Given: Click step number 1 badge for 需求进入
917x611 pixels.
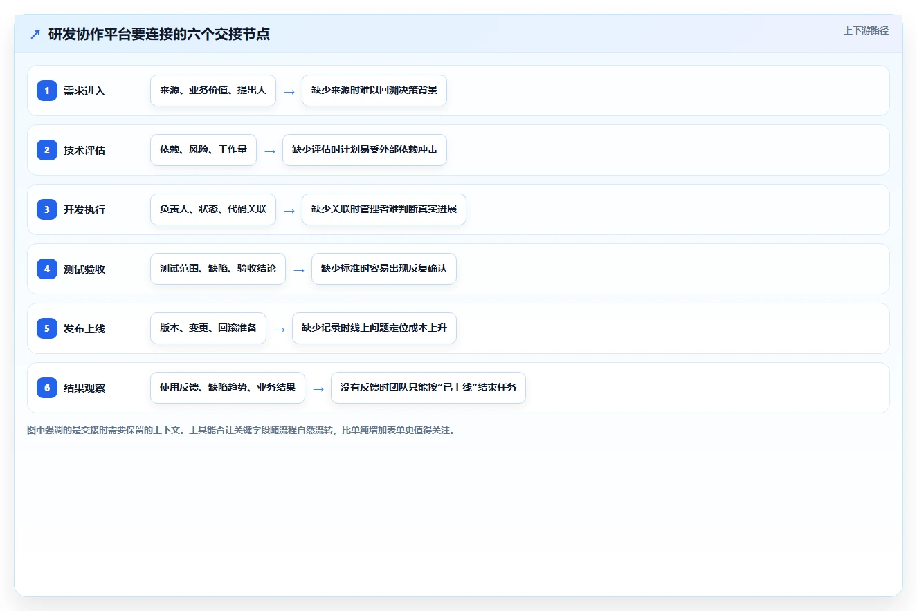Looking at the screenshot, I should coord(47,91).
